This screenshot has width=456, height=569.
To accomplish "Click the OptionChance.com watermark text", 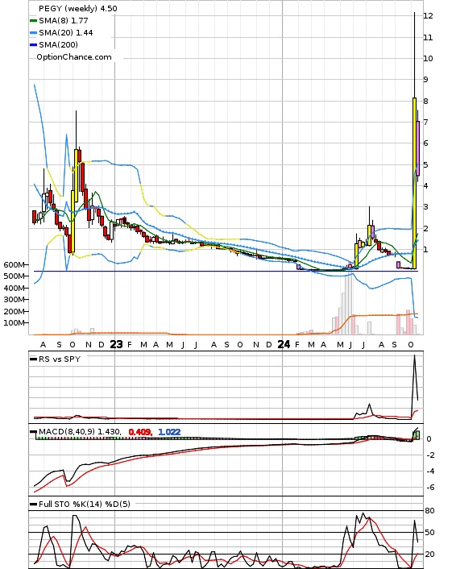I will tap(74, 57).
